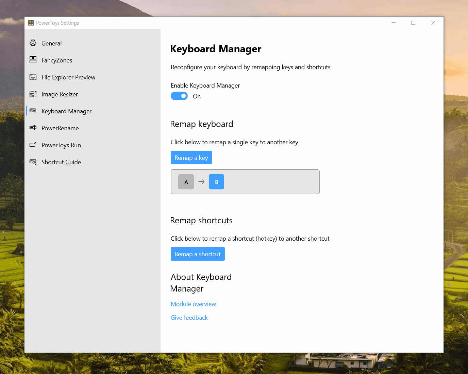Click the PowerToys Run launcher icon
The width and height of the screenshot is (468, 374).
[33, 145]
